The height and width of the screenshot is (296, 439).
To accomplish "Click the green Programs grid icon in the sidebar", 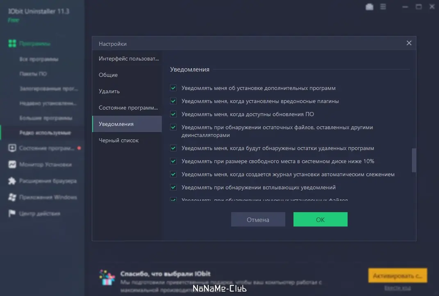I will coord(12,44).
